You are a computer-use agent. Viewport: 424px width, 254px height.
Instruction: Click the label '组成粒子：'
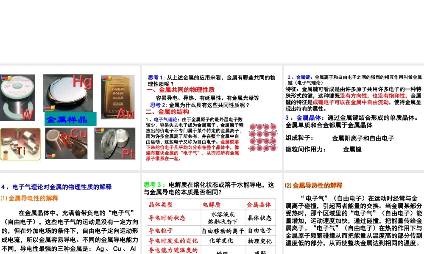(x=300, y=138)
